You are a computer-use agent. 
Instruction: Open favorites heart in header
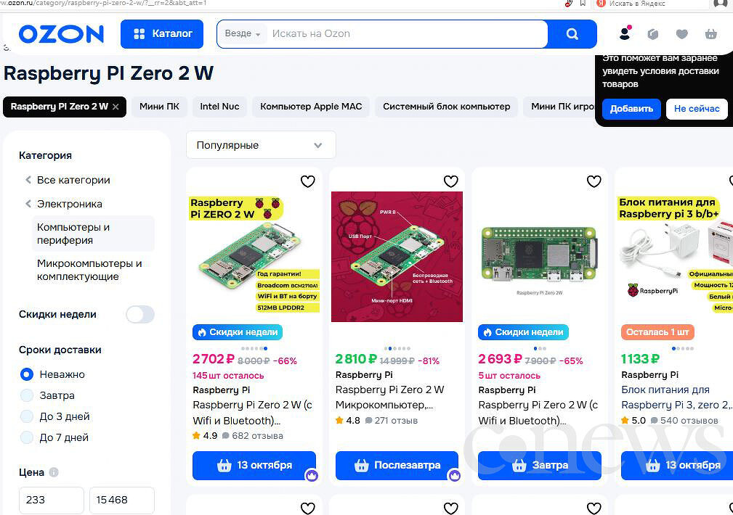point(682,33)
